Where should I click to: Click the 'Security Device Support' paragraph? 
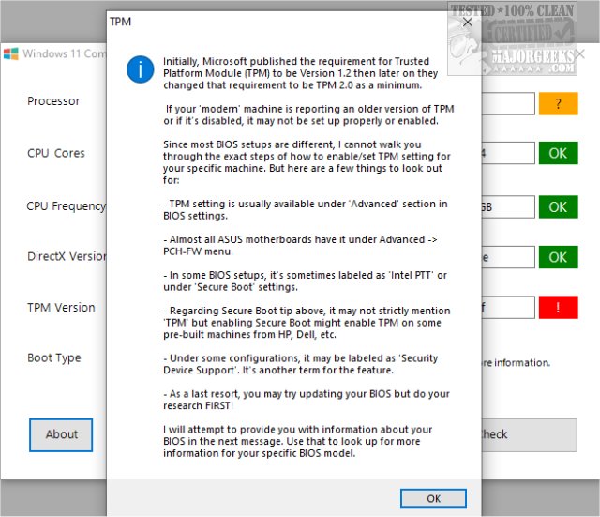tap(301, 364)
